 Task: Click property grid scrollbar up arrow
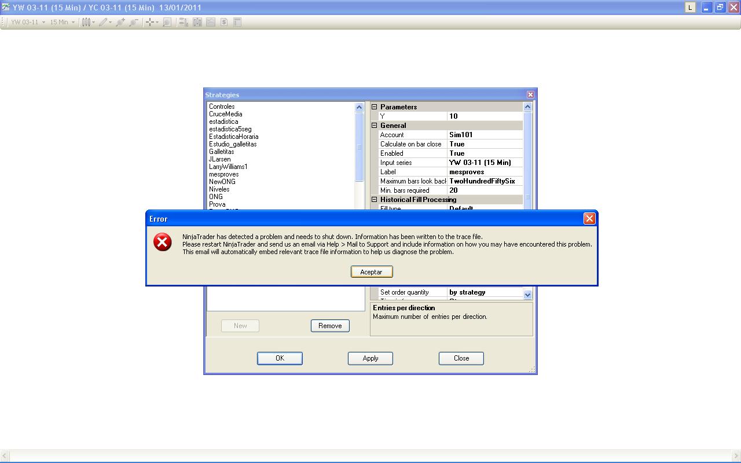527,106
